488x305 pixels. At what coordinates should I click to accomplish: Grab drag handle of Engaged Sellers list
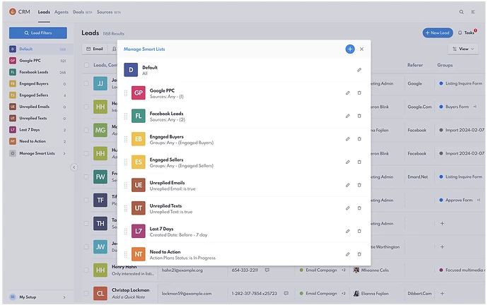click(126, 162)
